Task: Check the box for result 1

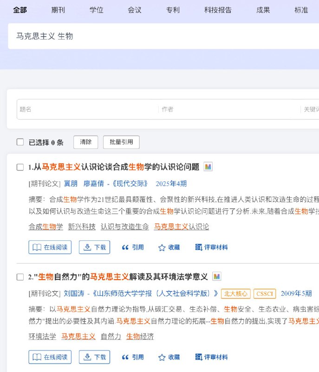Action: coord(20,167)
